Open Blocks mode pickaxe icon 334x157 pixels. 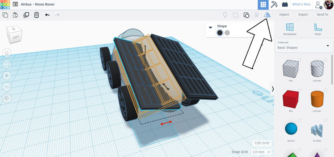[x=274, y=5]
